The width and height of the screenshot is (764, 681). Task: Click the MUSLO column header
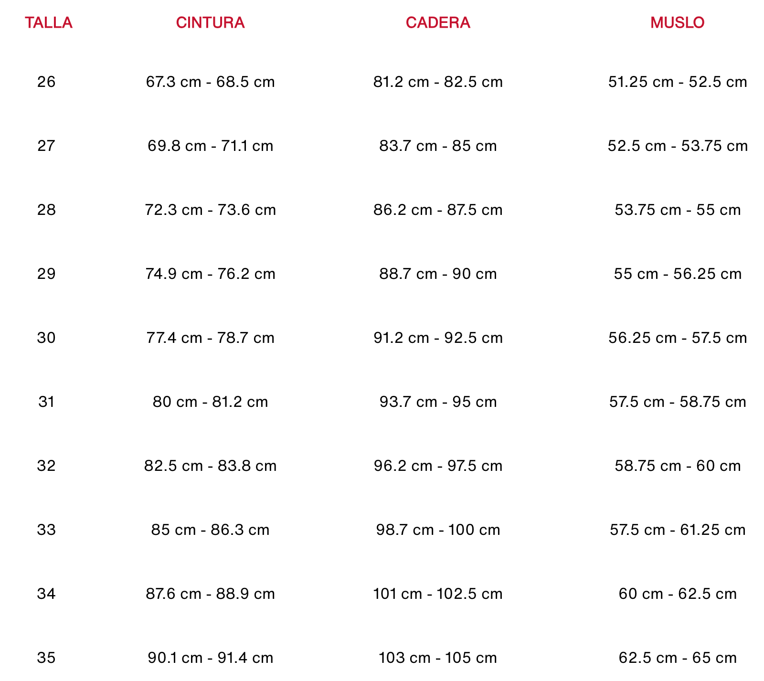(677, 22)
